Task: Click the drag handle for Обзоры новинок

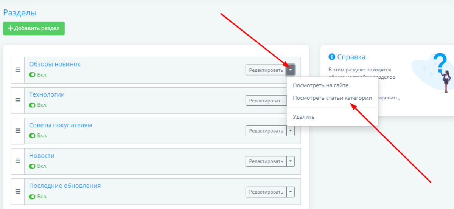Action: pos(17,70)
